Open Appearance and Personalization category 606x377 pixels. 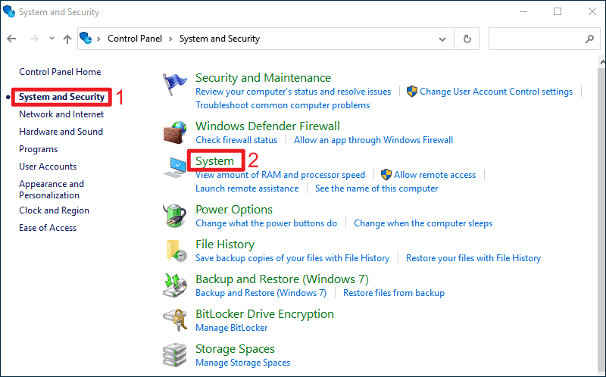[x=52, y=189]
